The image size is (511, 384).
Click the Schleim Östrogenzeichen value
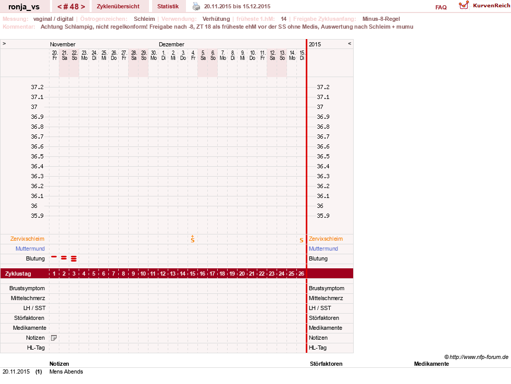coord(144,19)
